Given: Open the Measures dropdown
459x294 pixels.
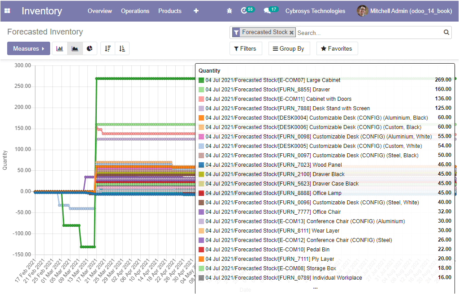Looking at the screenshot, I should [x=29, y=48].
